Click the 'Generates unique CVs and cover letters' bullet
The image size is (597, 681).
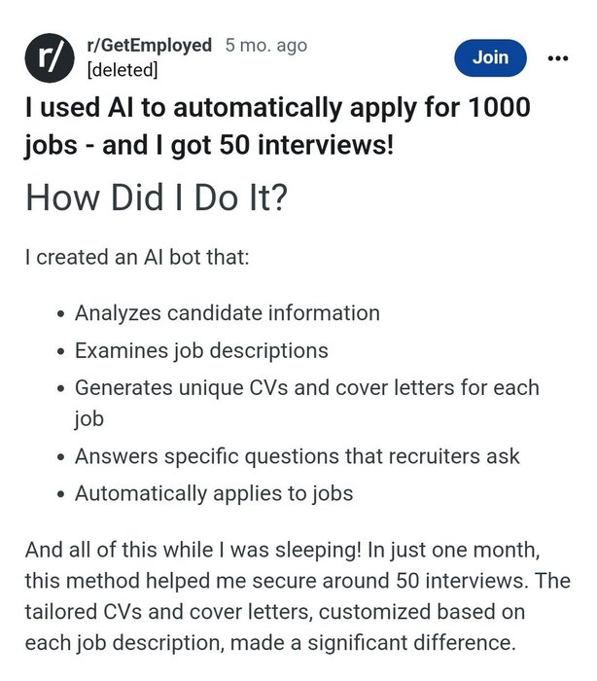click(x=307, y=403)
